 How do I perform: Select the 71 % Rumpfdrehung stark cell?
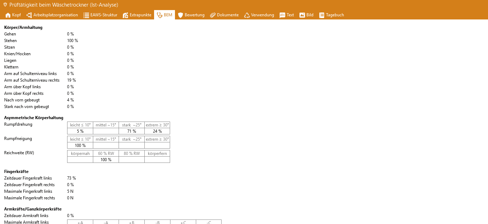[131, 131]
